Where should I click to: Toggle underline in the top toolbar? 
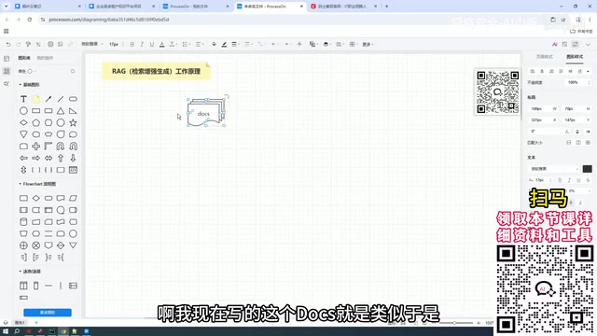152,45
